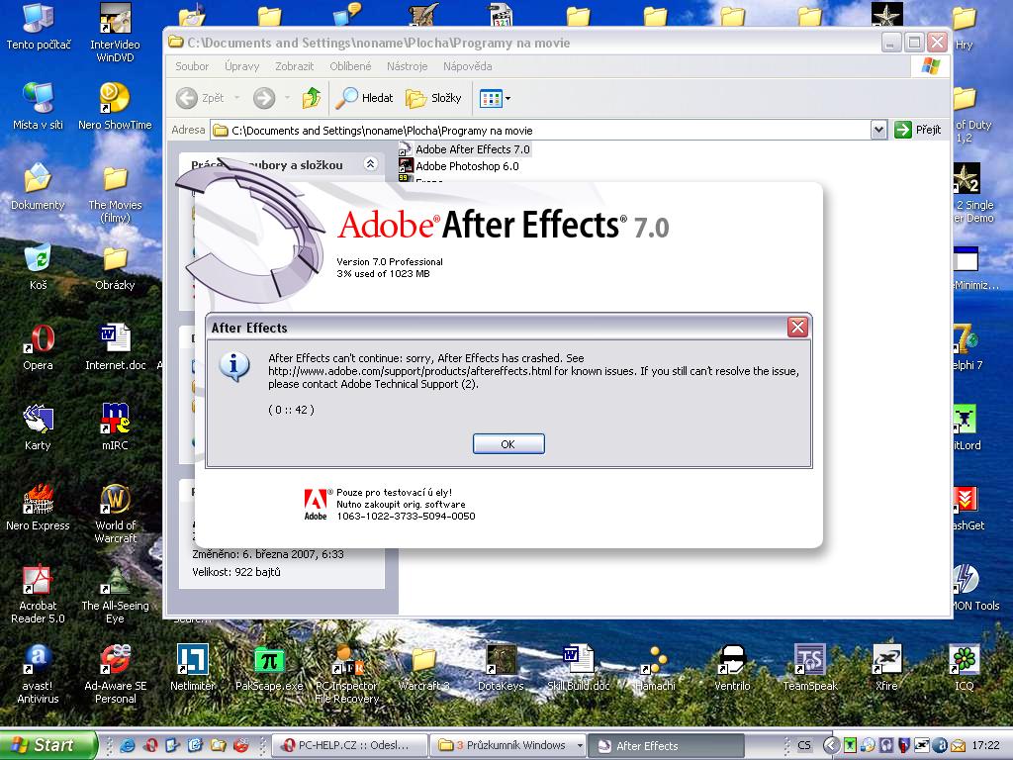Launch Xfire desktop icon
The height and width of the screenshot is (760, 1013).
886,668
